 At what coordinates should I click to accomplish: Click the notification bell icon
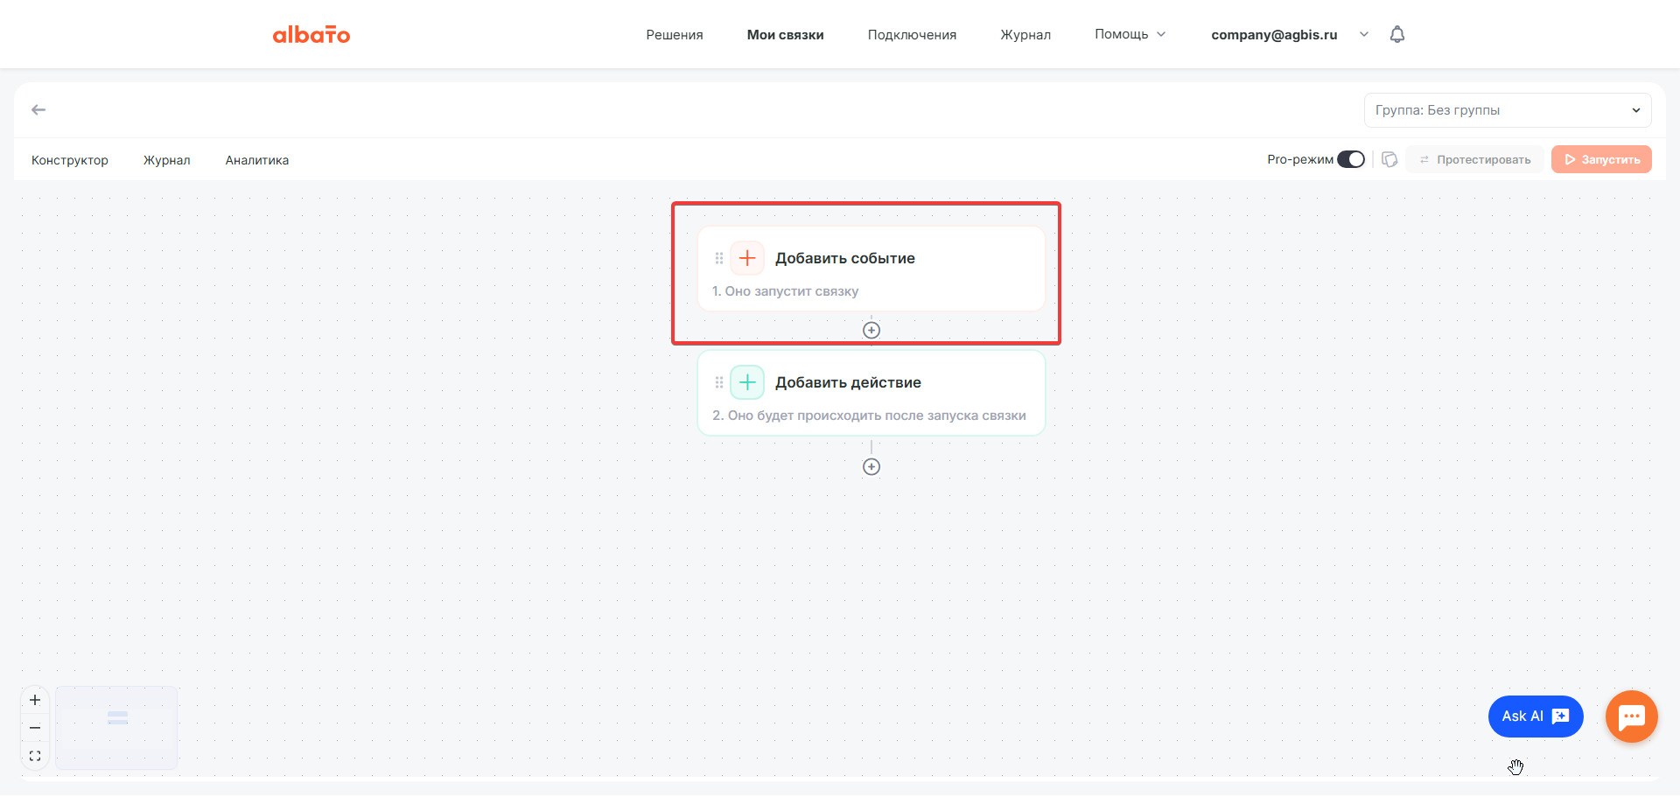click(x=1396, y=35)
